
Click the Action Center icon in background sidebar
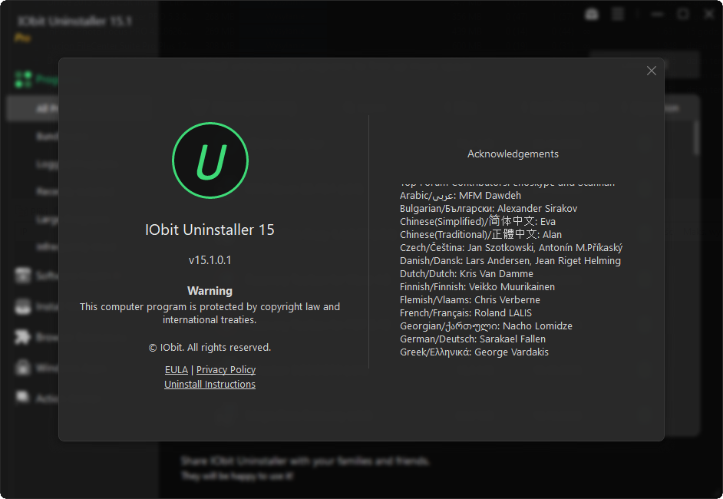pyautogui.click(x=22, y=397)
